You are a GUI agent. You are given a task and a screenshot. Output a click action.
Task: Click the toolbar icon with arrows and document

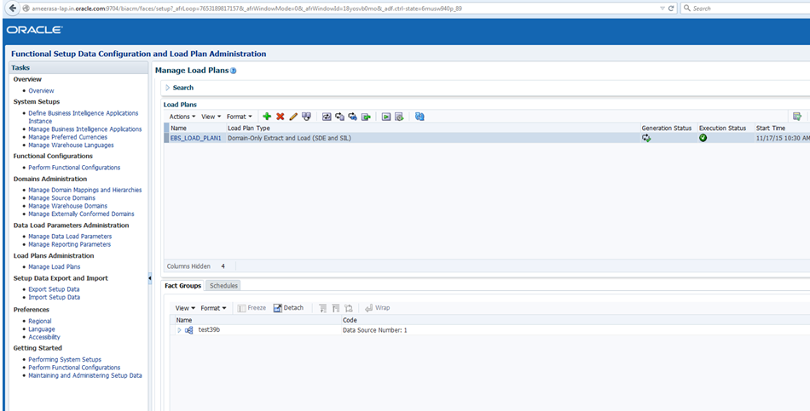339,117
